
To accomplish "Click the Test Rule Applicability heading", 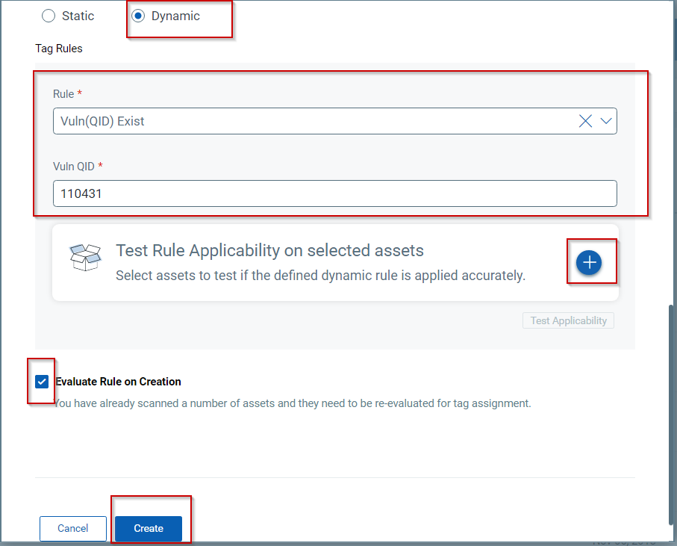I will pos(271,249).
